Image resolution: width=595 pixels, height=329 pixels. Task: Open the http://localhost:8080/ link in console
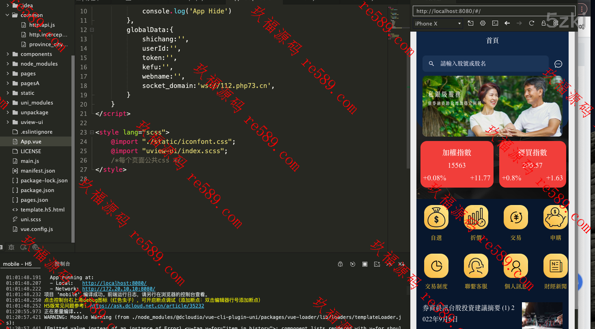[114, 283]
